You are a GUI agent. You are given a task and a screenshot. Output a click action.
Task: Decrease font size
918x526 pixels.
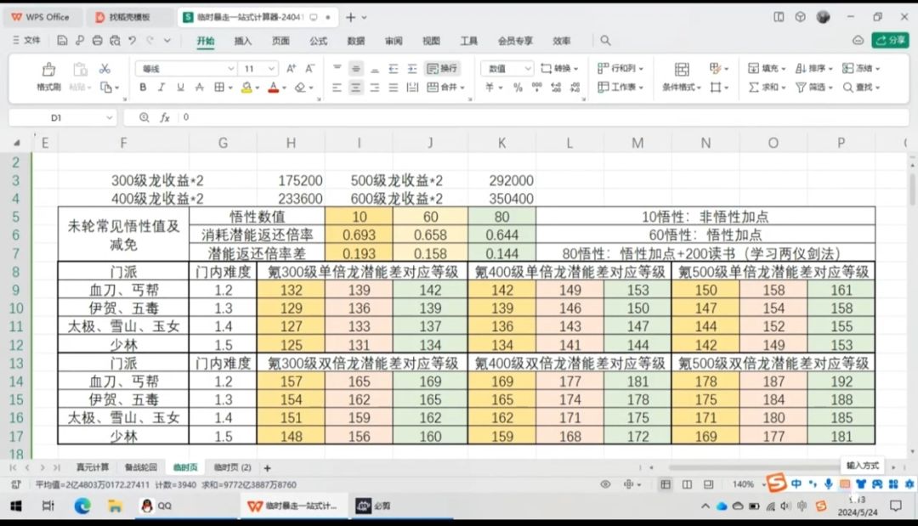click(x=310, y=69)
